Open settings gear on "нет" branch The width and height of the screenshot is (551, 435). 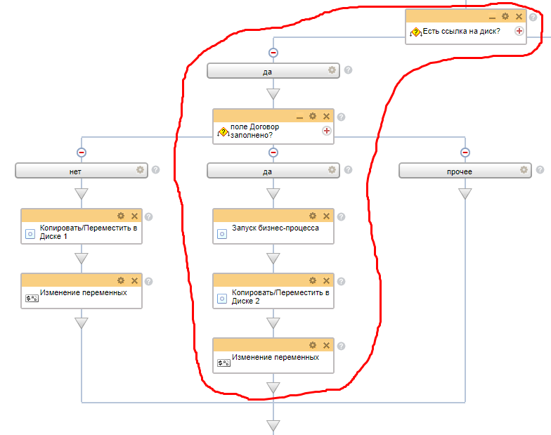point(140,169)
